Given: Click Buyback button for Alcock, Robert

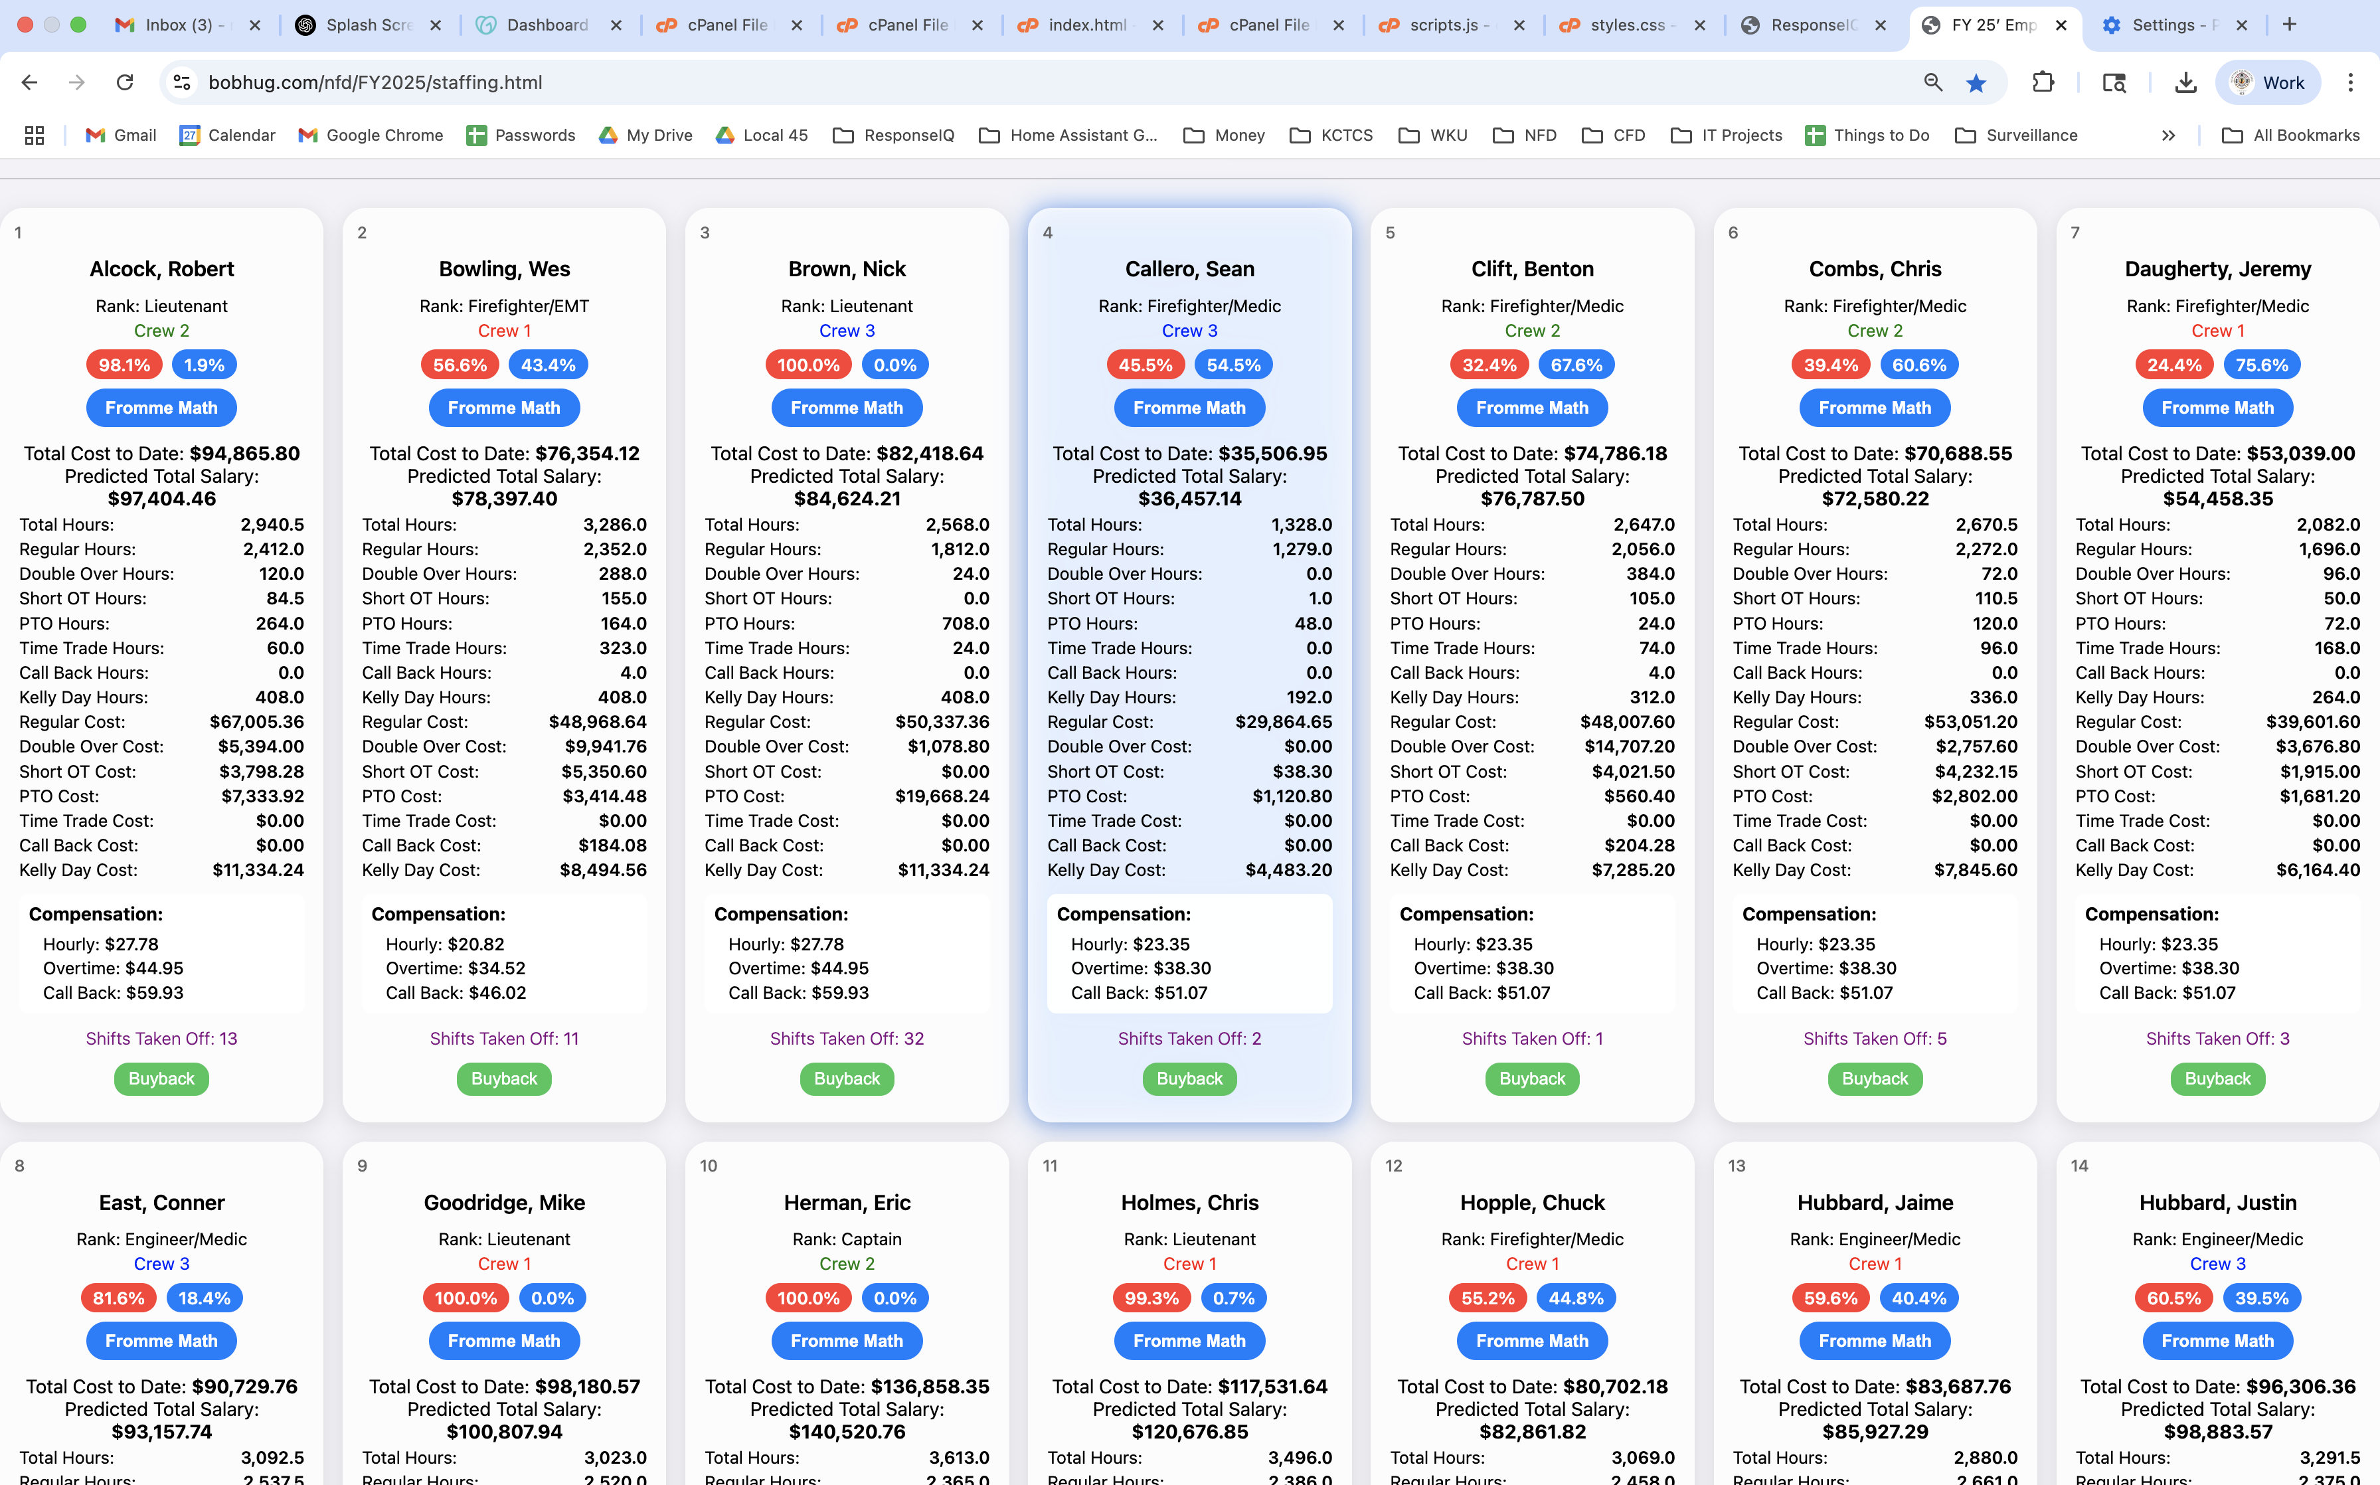Looking at the screenshot, I should click(x=161, y=1079).
